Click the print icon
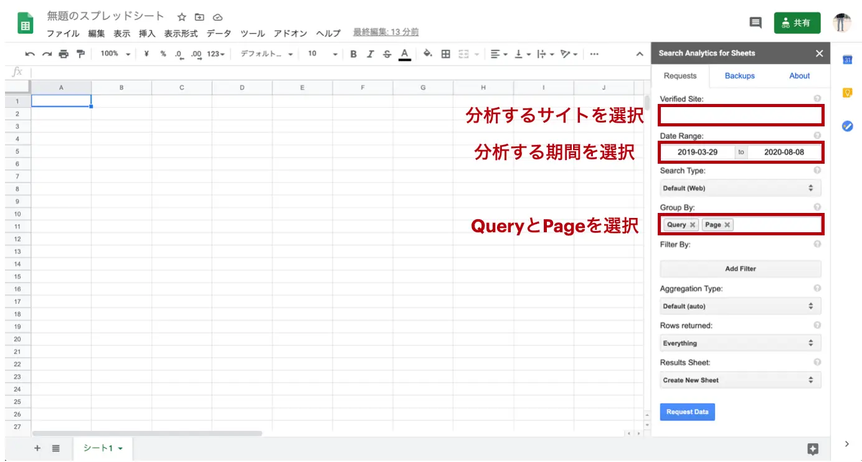Screen dimensions: 862x462 tap(64, 54)
